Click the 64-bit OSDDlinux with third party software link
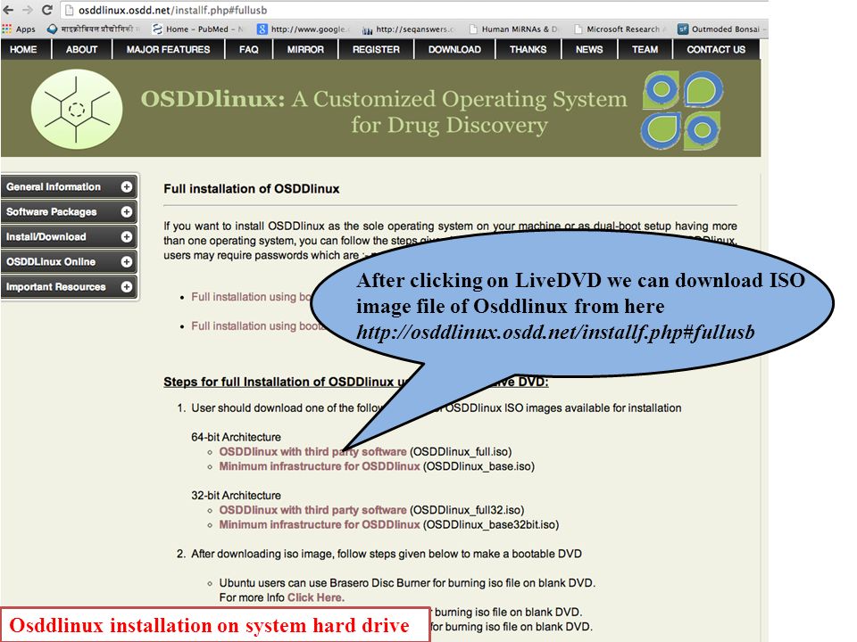Screen dimensions: 857x642 tap(312, 451)
